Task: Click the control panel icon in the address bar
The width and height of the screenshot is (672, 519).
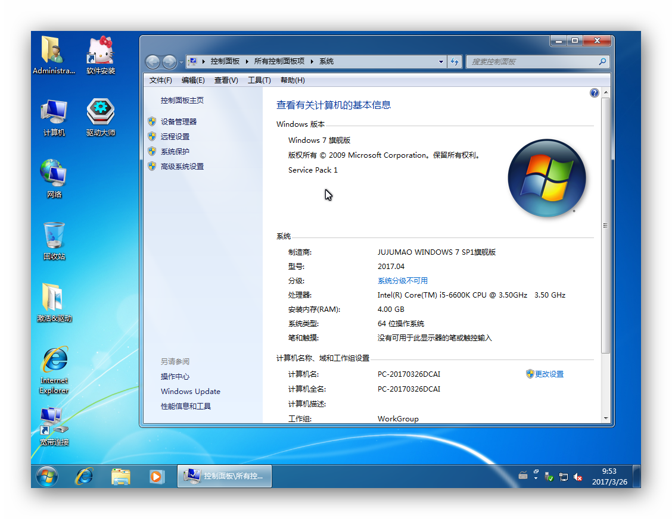Action: pyautogui.click(x=193, y=61)
